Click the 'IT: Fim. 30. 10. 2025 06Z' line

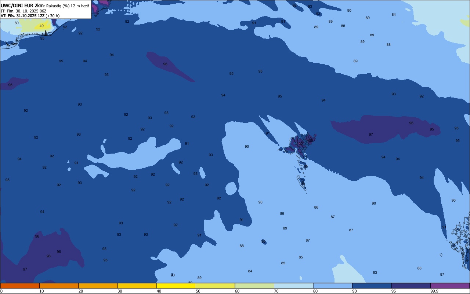pos(23,11)
